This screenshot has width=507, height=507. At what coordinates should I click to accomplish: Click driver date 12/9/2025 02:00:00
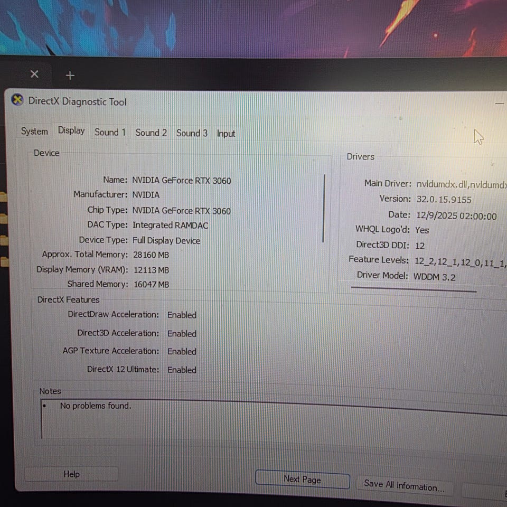click(456, 216)
